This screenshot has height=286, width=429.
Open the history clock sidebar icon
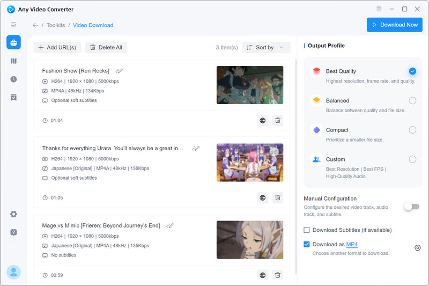pyautogui.click(x=13, y=79)
